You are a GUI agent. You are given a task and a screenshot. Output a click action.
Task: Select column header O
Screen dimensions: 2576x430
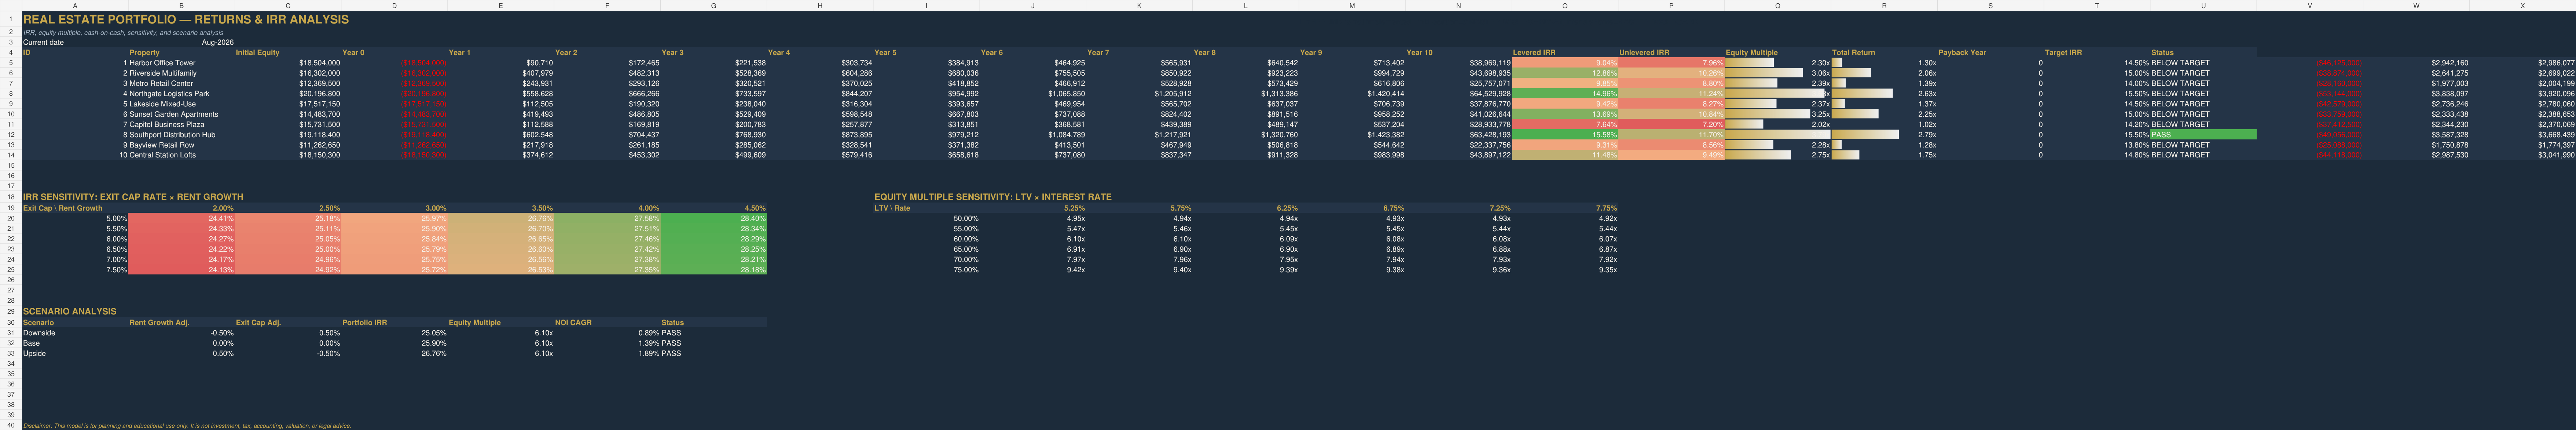(x=1565, y=6)
